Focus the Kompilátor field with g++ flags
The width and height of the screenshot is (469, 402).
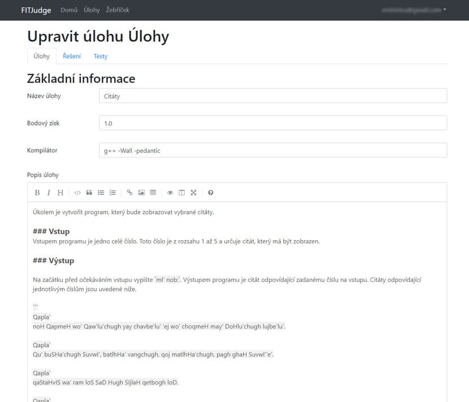pos(273,151)
